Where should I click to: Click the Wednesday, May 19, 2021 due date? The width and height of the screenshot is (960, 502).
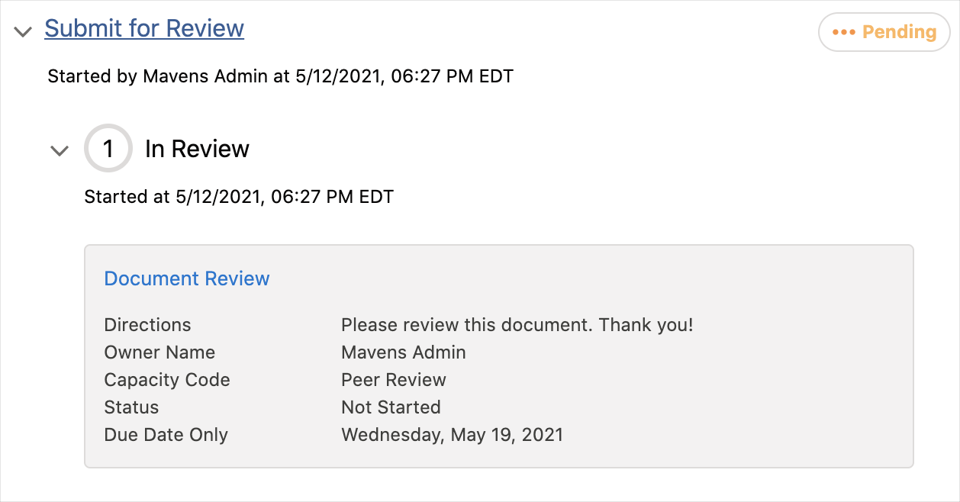[x=452, y=435]
